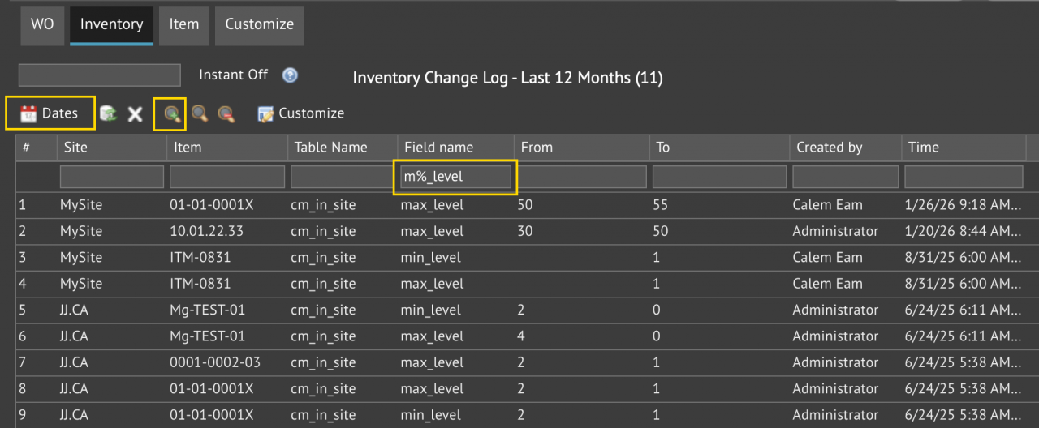The width and height of the screenshot is (1039, 428).
Task: Click the Created by filter field
Action: [846, 177]
